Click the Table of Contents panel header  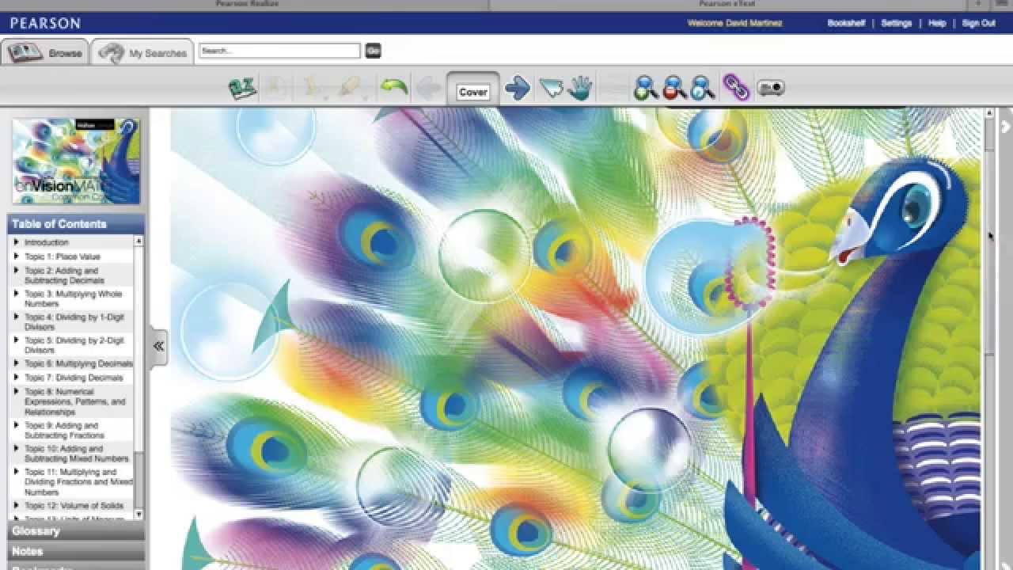coord(76,224)
